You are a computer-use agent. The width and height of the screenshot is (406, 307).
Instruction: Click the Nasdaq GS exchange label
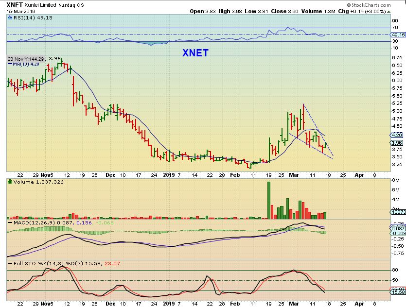[71, 5]
